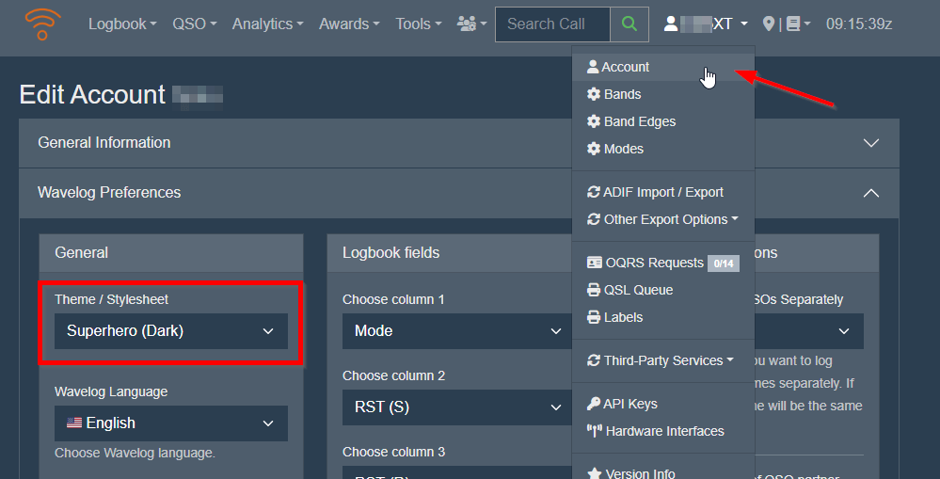The height and width of the screenshot is (479, 940).
Task: Open Labels menu entry
Action: pyautogui.click(x=663, y=317)
